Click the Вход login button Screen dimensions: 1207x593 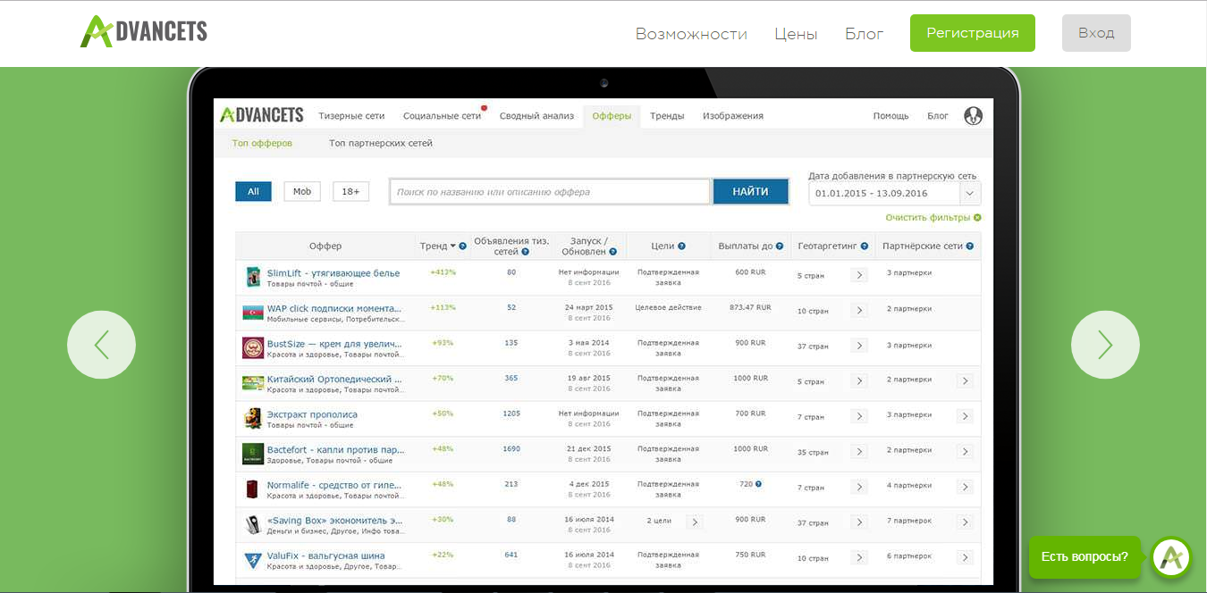pyautogui.click(x=1095, y=33)
